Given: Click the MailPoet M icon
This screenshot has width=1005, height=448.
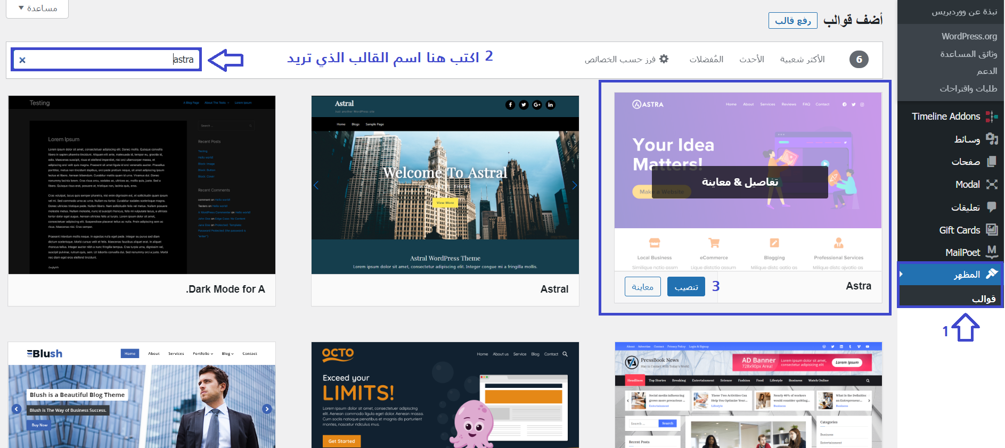Looking at the screenshot, I should click(x=992, y=252).
